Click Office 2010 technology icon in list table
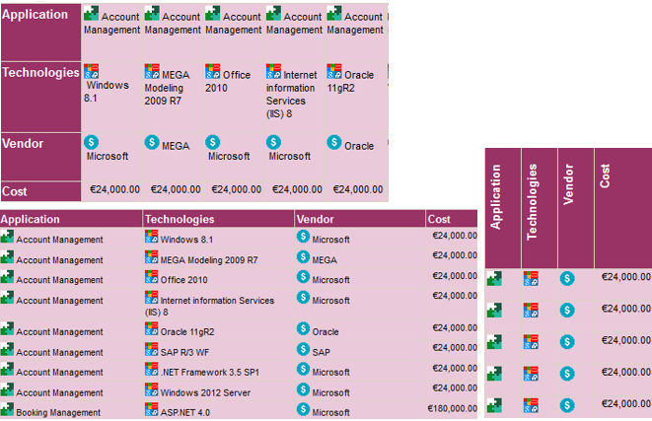 [151, 278]
